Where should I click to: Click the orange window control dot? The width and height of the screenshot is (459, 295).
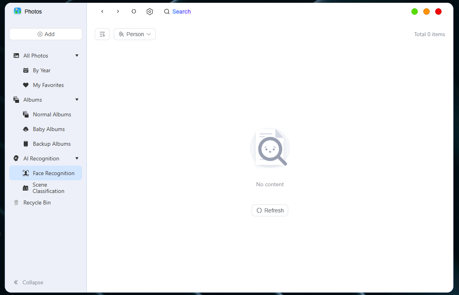point(426,12)
